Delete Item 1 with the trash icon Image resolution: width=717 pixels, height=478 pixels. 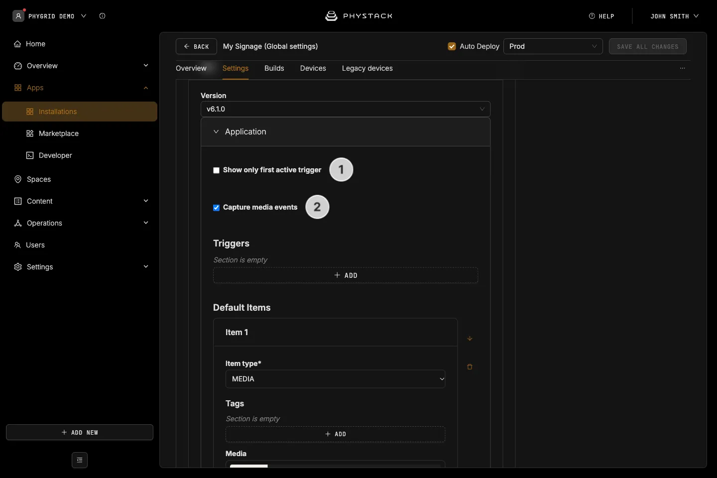[x=470, y=367]
